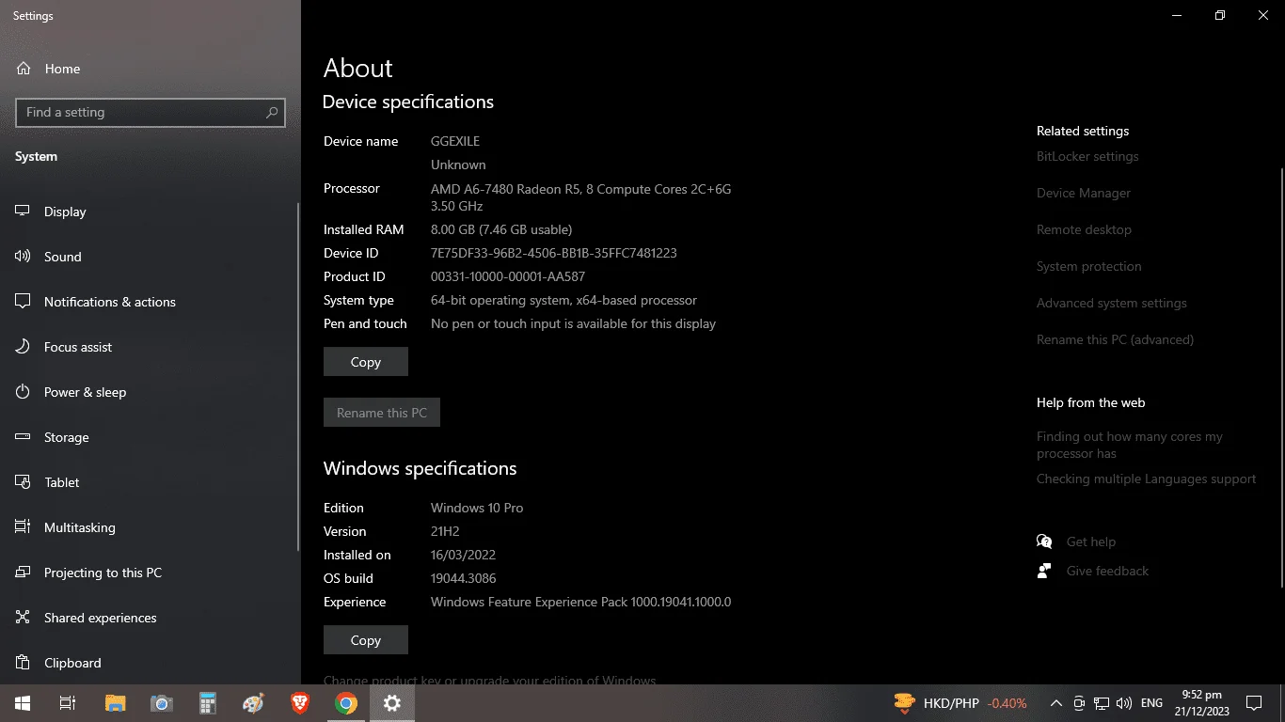
Task: Click the Get help link text
Action: tap(1091, 541)
